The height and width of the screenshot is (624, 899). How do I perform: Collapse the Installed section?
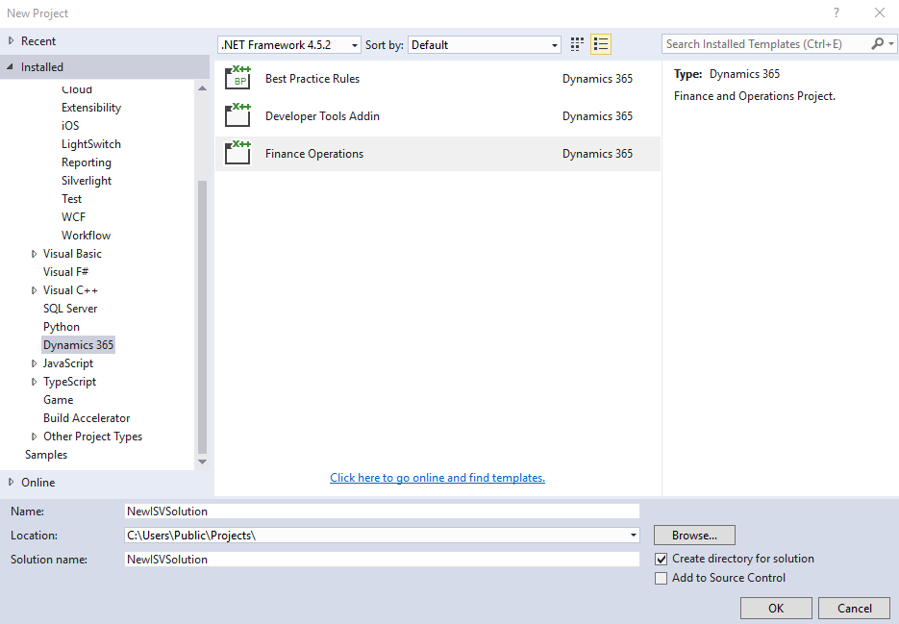12,65
